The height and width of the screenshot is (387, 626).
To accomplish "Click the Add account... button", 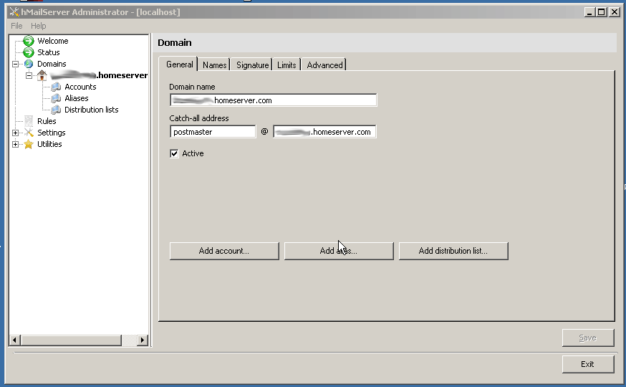I will coord(224,251).
